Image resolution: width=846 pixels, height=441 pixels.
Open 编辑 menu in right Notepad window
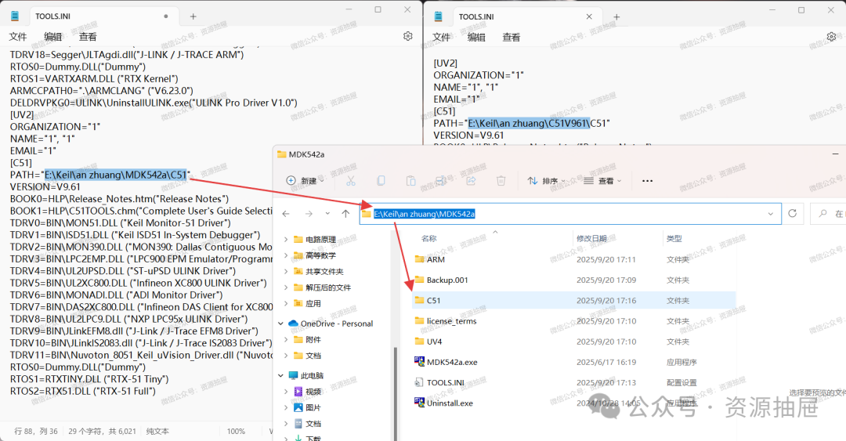pos(476,38)
